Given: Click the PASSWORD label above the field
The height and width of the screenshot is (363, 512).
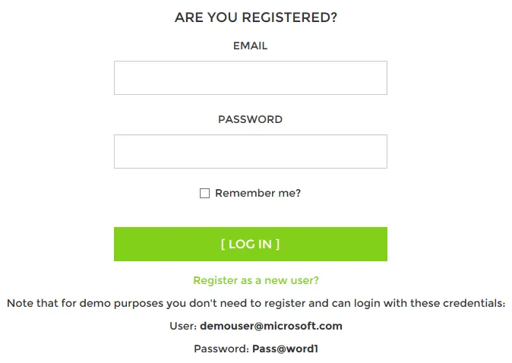Looking at the screenshot, I should click(x=250, y=119).
